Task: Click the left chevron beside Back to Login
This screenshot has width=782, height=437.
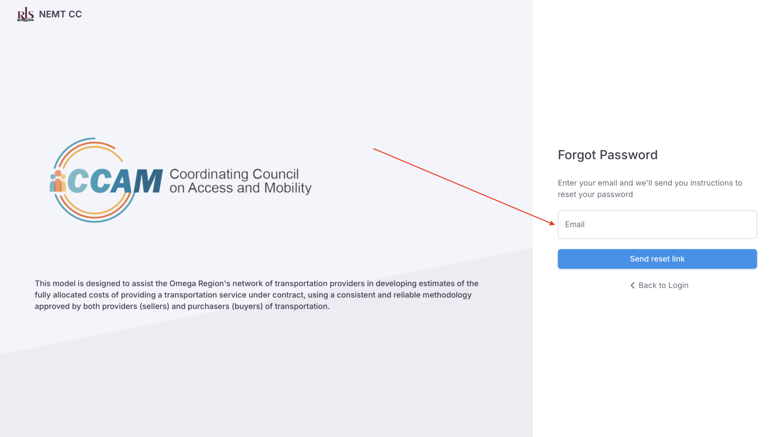Action: 632,285
